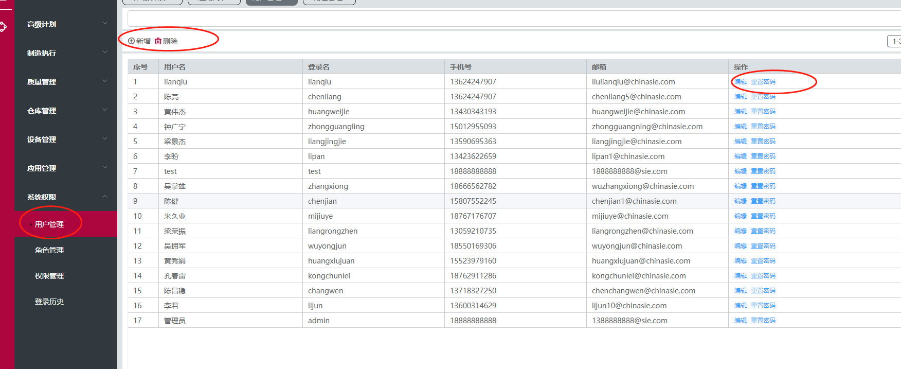901x369 pixels.
Task: Open the 登录历史 page
Action: pos(49,302)
